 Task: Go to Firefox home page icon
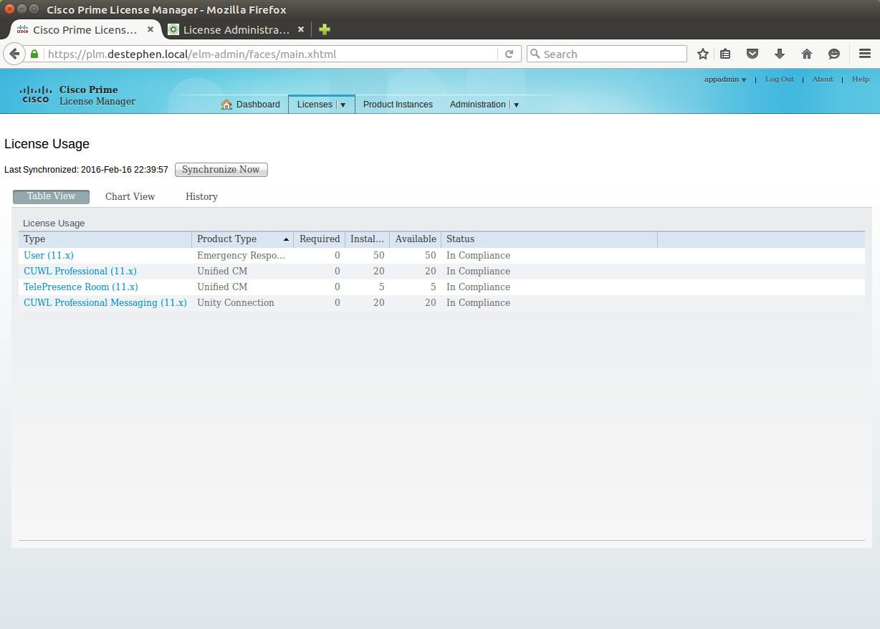tap(807, 54)
